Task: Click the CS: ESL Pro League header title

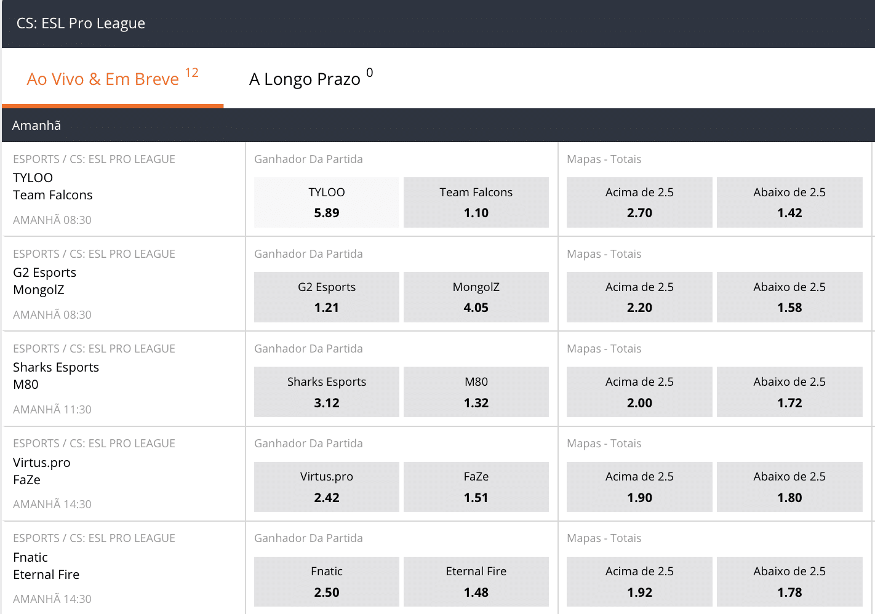Action: pyautogui.click(x=81, y=23)
